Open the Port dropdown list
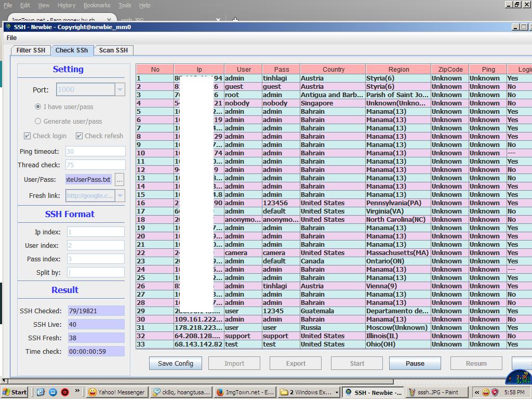 point(120,89)
